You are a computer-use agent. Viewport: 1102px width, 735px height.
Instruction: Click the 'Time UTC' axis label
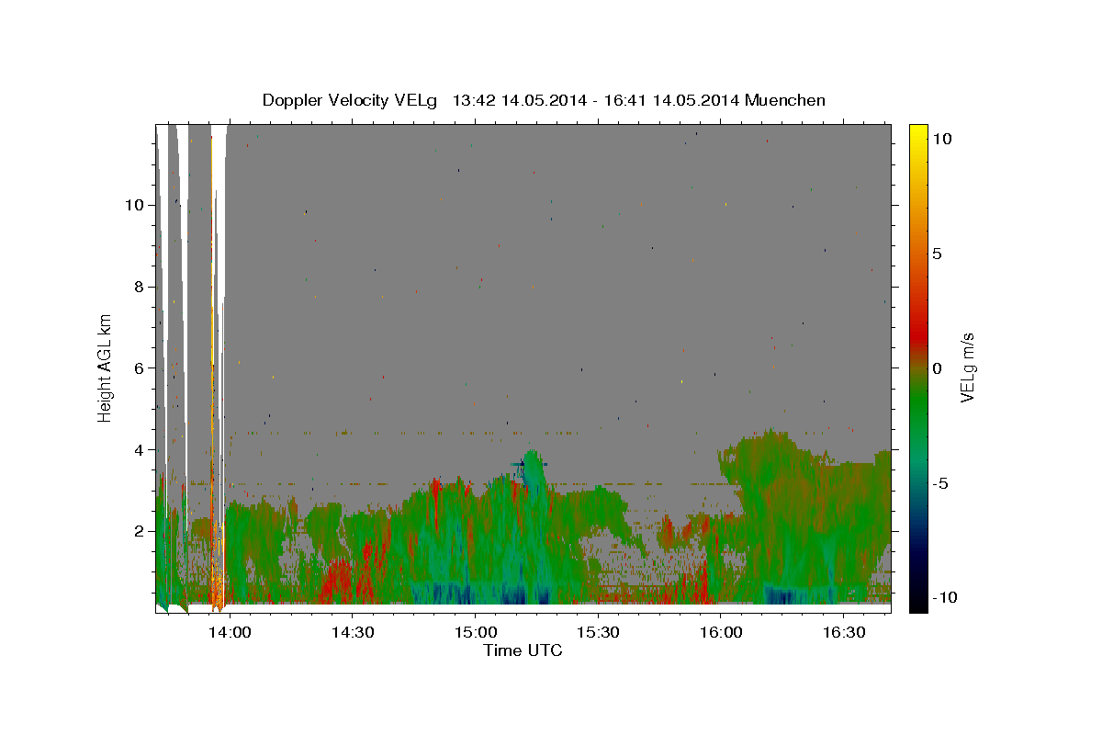523,650
